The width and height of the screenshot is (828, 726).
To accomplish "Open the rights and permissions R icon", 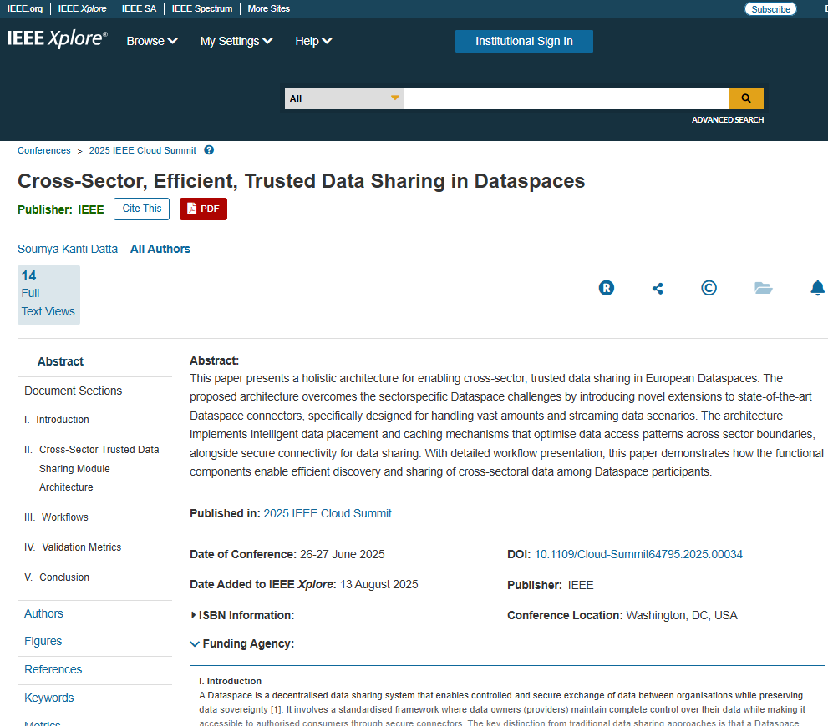I will pyautogui.click(x=607, y=288).
